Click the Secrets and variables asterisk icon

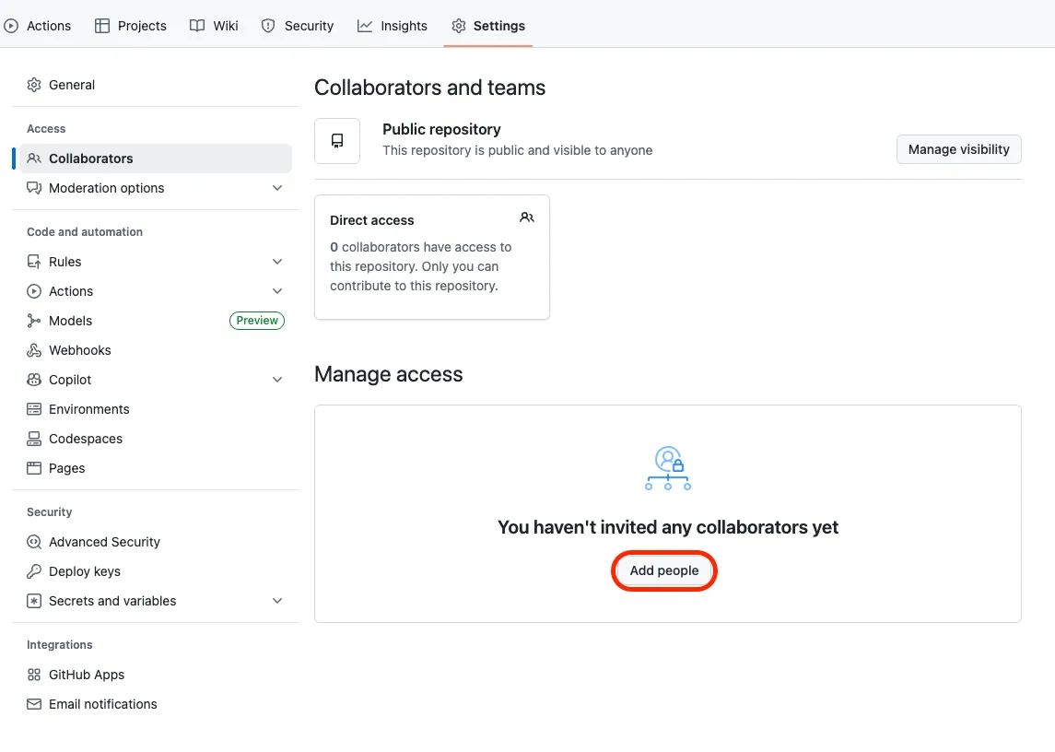[34, 601]
